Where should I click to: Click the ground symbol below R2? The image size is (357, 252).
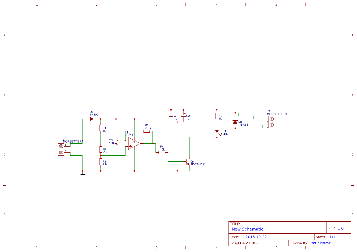point(82,174)
